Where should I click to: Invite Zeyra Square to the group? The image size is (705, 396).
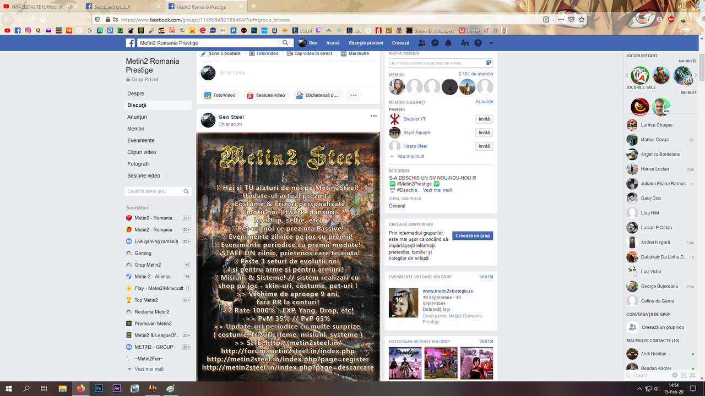coord(484,133)
